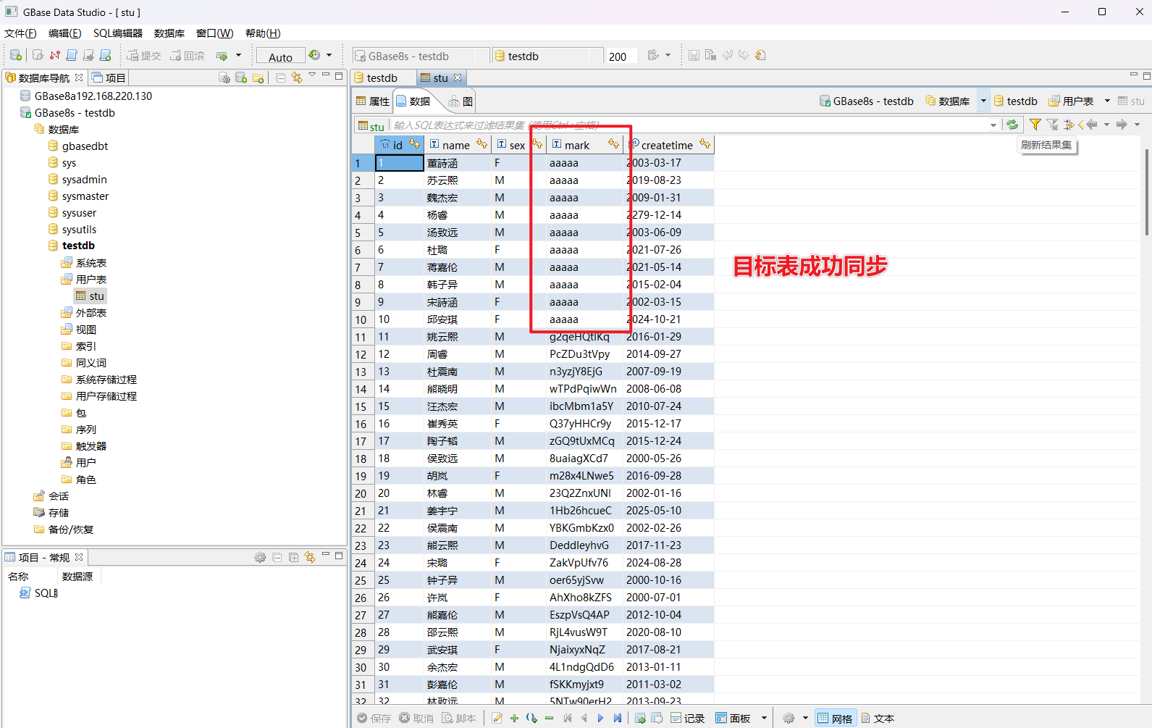Jump to the last row arrow
Image resolution: width=1152 pixels, height=728 pixels.
click(x=617, y=718)
